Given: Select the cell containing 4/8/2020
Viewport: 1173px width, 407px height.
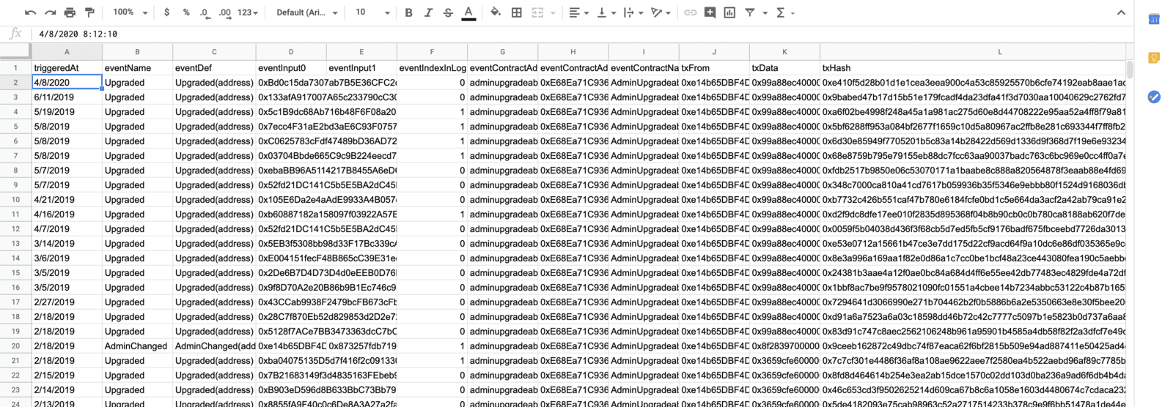Looking at the screenshot, I should tap(67, 82).
